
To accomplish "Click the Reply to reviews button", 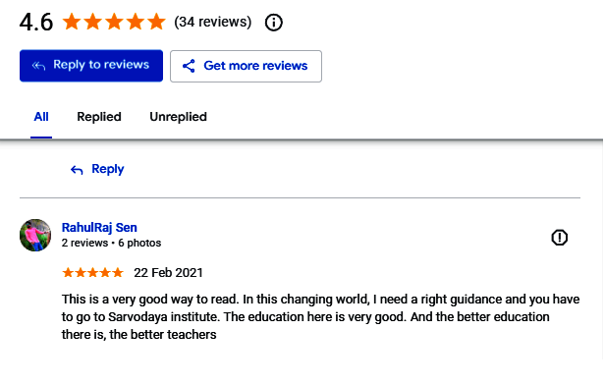I will point(91,66).
